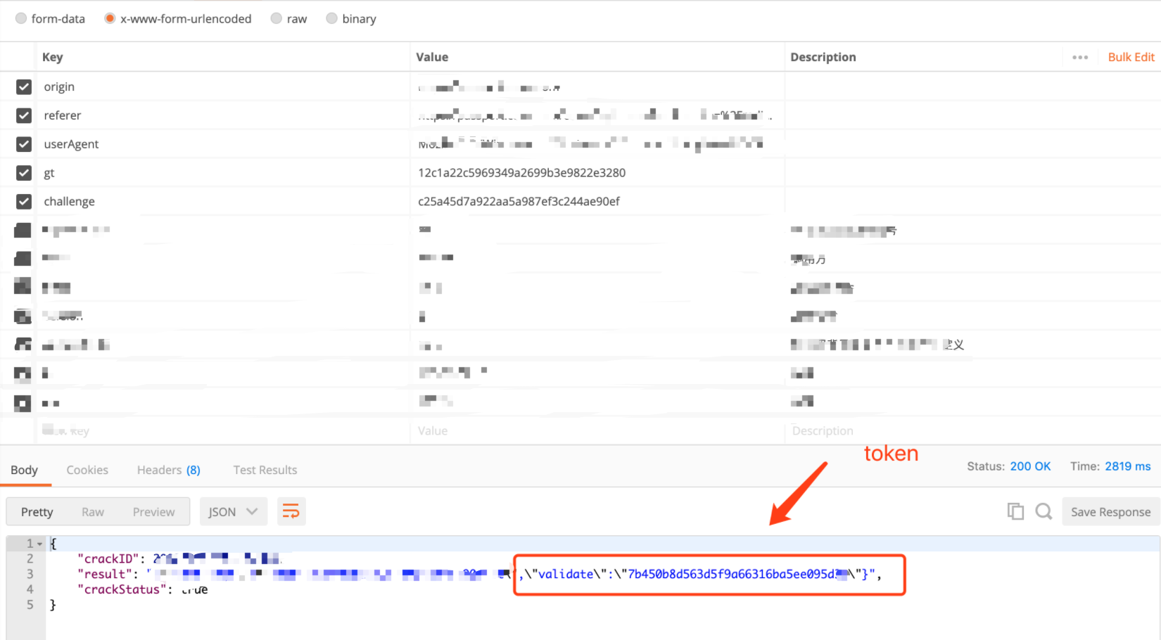Screen dimensions: 1161x640
Task: Click the new Value placeholder field
Action: click(597, 430)
